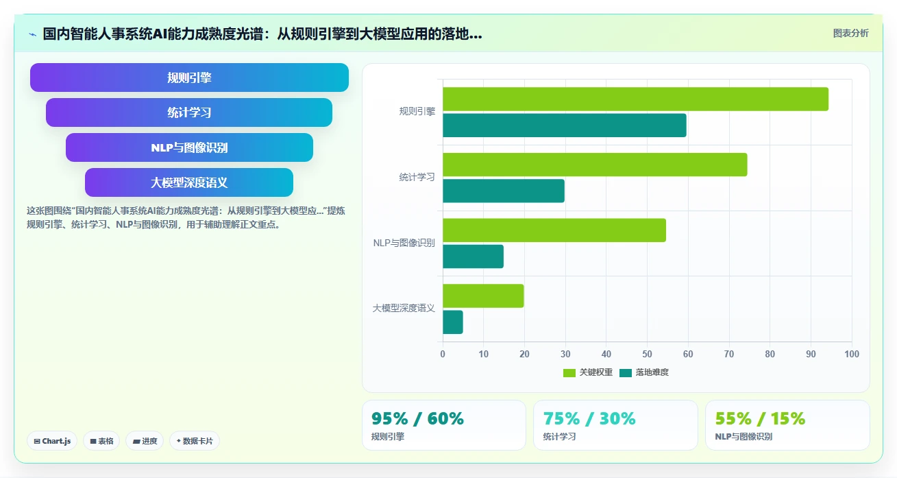The width and height of the screenshot is (897, 478).
Task: Open the 55% / 15% NLP与图像识别 data card
Action: [x=787, y=425]
